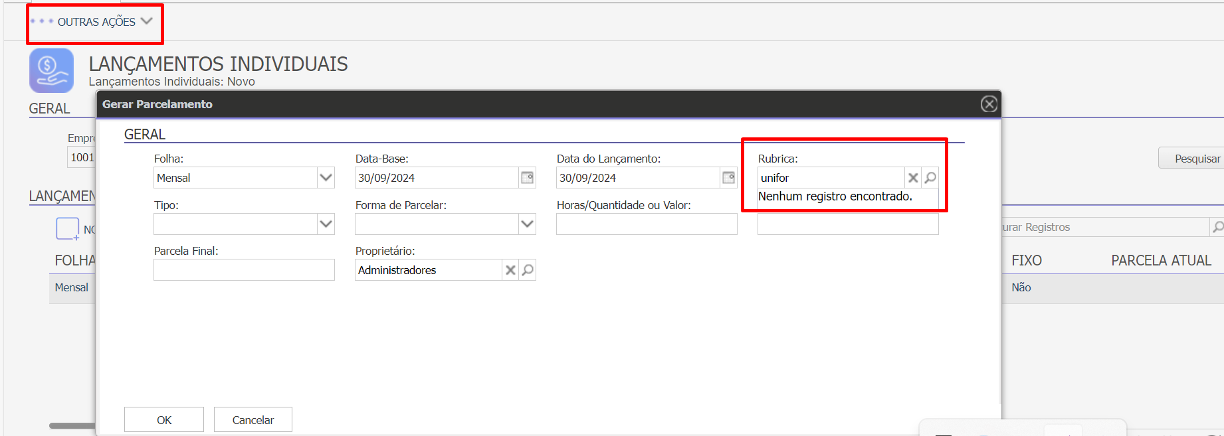Open the Data-Base calendar picker

coord(527,178)
